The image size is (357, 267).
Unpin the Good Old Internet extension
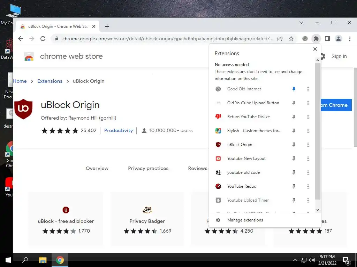(294, 89)
